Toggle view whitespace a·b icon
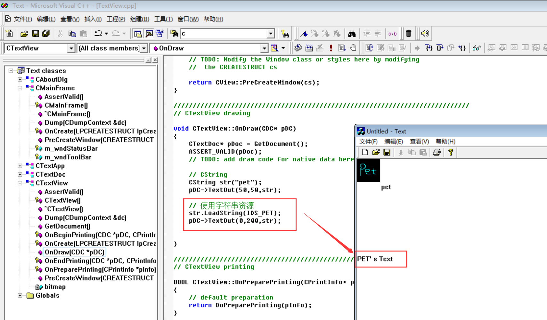The image size is (547, 320). click(x=392, y=33)
